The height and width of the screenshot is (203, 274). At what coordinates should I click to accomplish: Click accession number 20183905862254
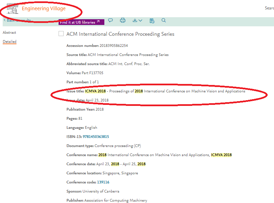[x=113, y=46]
